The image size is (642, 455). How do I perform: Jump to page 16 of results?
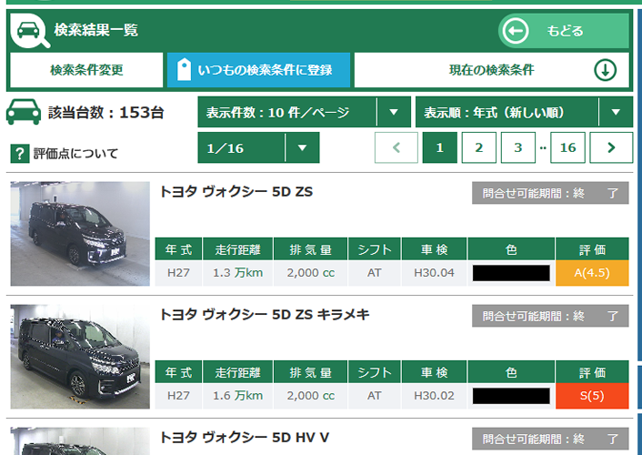tap(567, 147)
